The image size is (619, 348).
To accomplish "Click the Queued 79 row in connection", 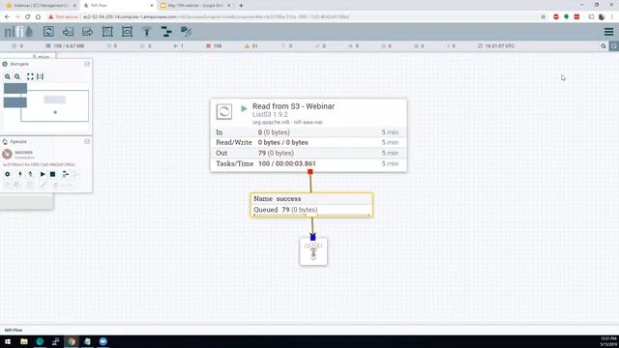I will tap(311, 210).
